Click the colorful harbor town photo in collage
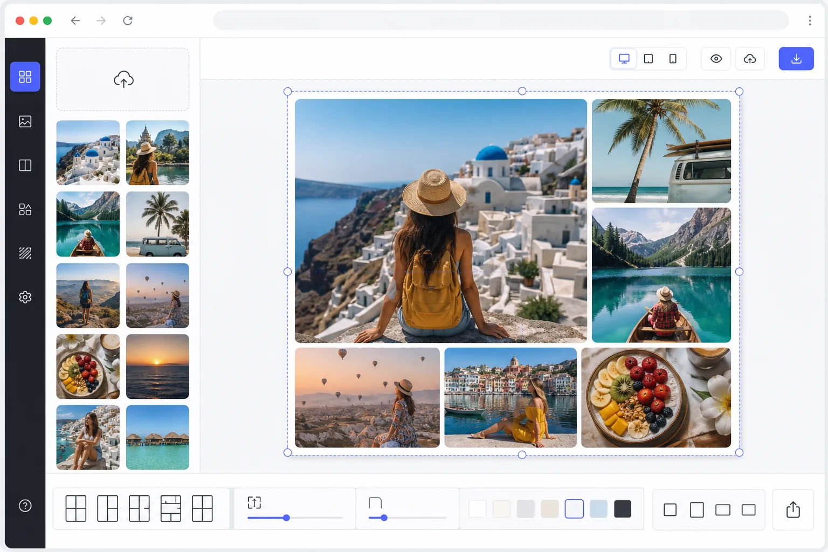 pos(510,397)
